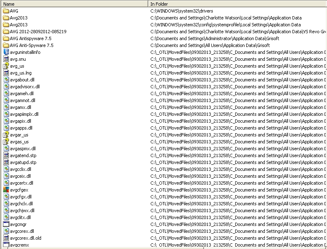Sort results by the In Folder column header
Screen dimensions: 327x249
point(237,4)
